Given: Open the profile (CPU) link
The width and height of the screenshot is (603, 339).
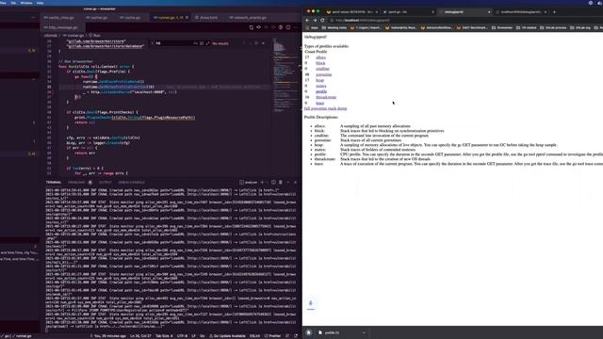Looking at the screenshot, I should pos(321,91).
